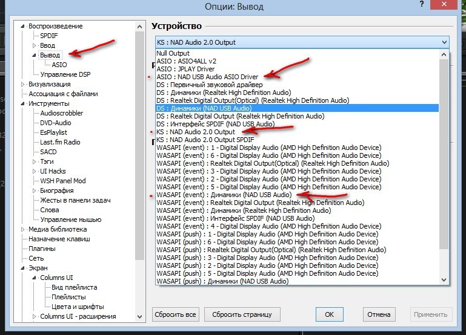This screenshot has height=335, width=466.
Task: Expand the Медиа библиотека tree node
Action: [22, 229]
